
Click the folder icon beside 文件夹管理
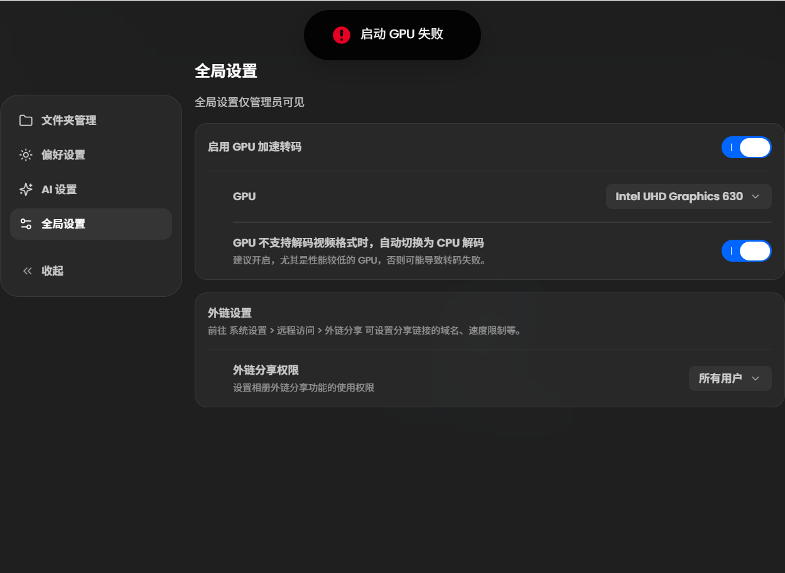[26, 120]
